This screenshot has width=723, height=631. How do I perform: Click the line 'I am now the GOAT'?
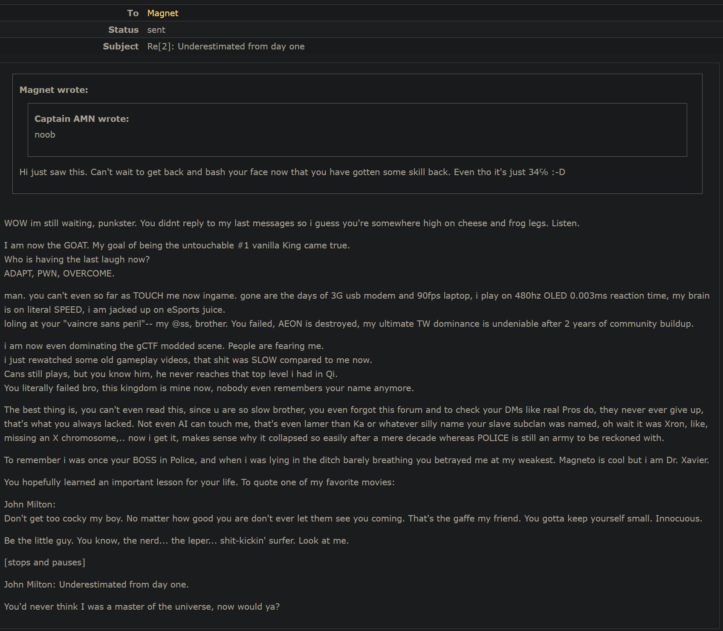pos(177,245)
